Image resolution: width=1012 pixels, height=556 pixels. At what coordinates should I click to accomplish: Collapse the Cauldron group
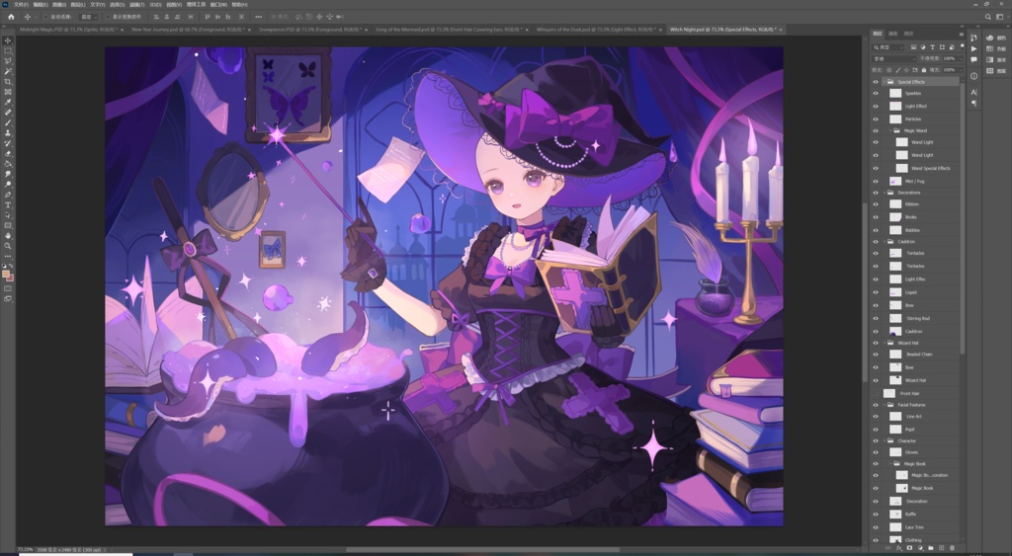885,241
